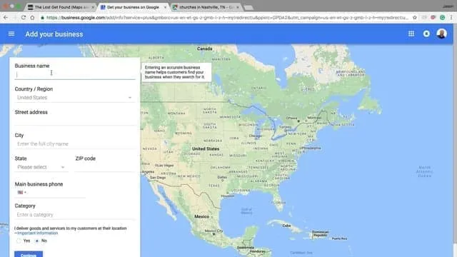
Task: Open the account profile avatar
Action: [x=441, y=34]
